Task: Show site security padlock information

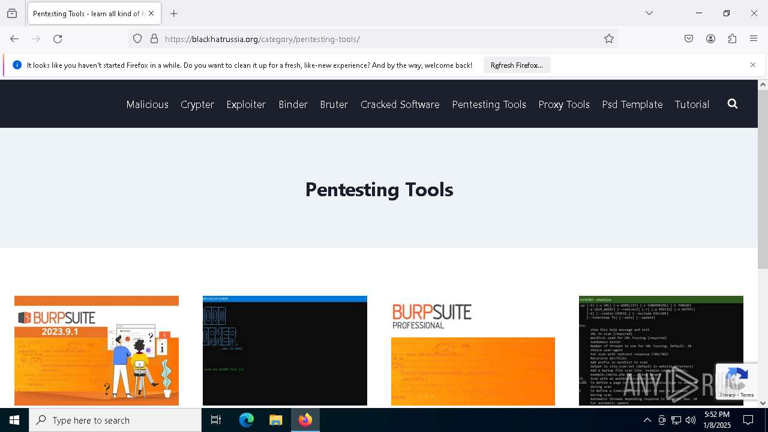Action: pyautogui.click(x=154, y=39)
